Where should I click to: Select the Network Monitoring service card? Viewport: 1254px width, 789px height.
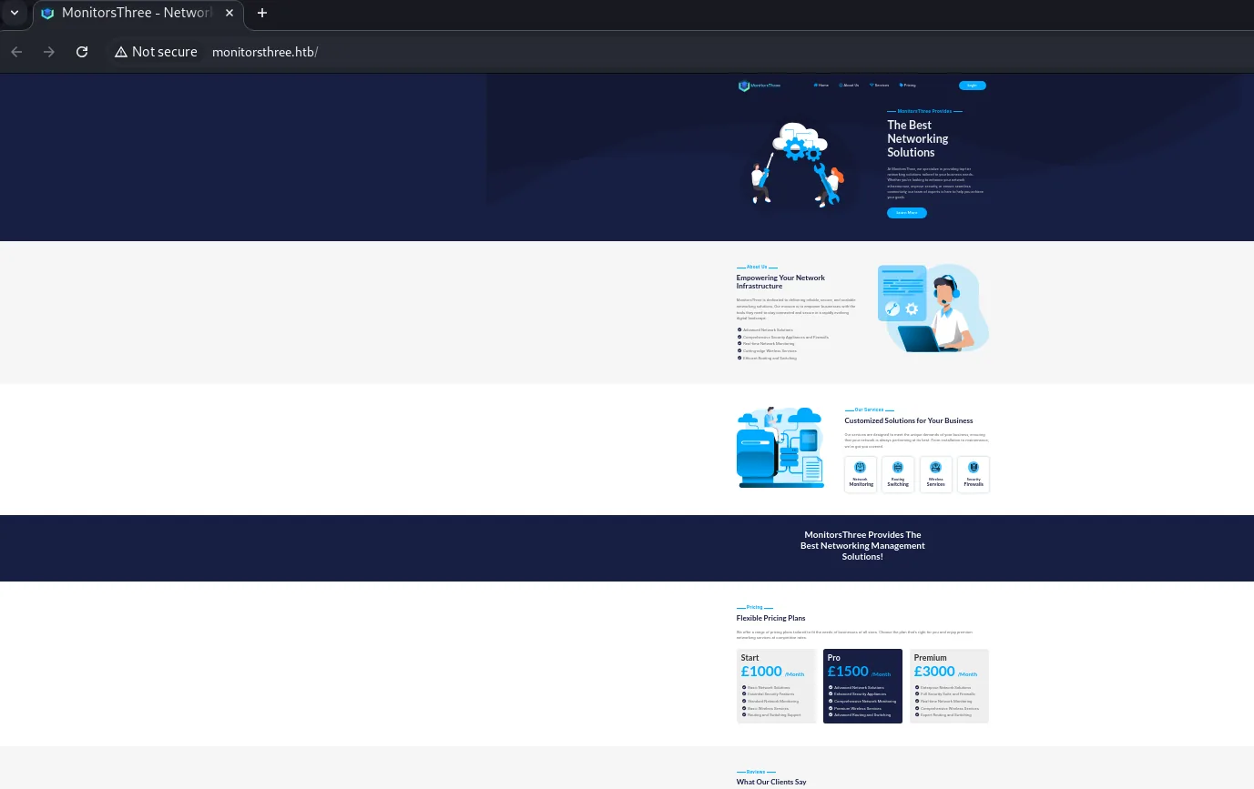tap(861, 474)
